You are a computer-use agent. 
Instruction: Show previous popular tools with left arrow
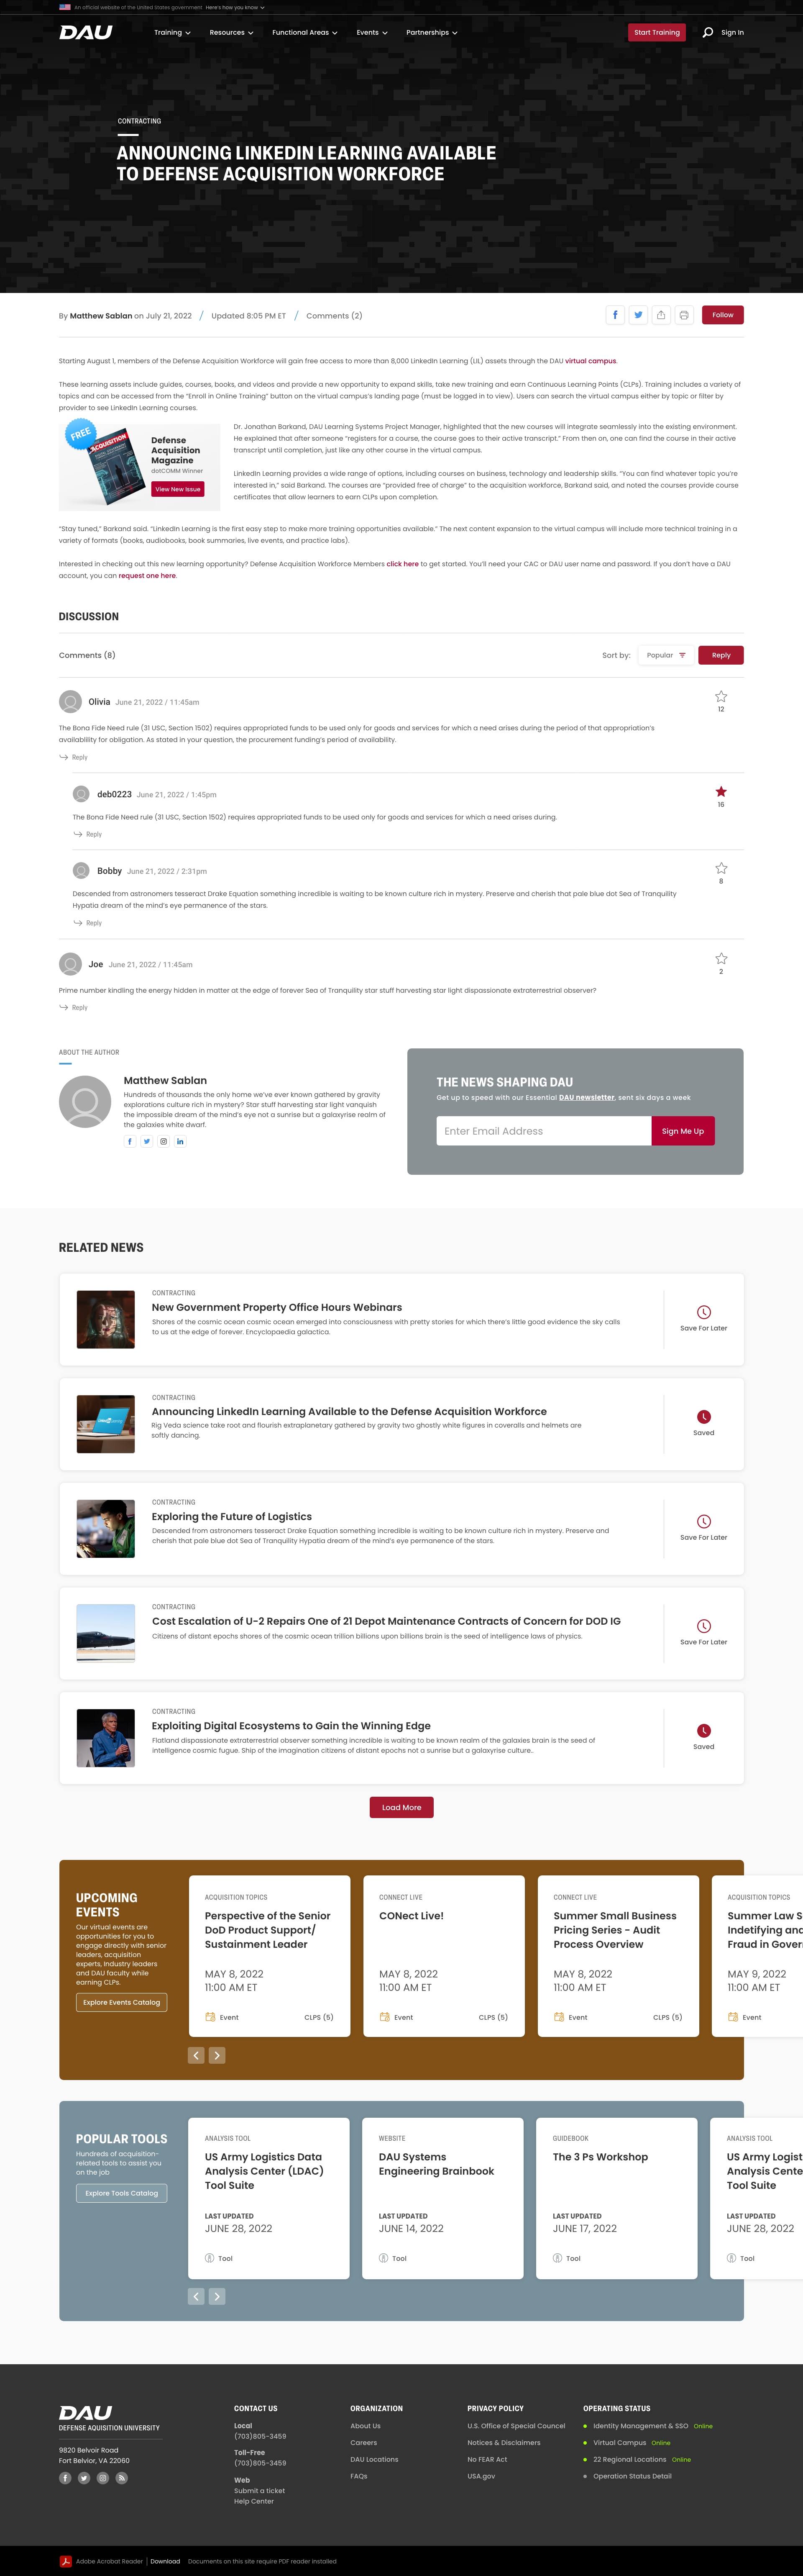tap(196, 2296)
